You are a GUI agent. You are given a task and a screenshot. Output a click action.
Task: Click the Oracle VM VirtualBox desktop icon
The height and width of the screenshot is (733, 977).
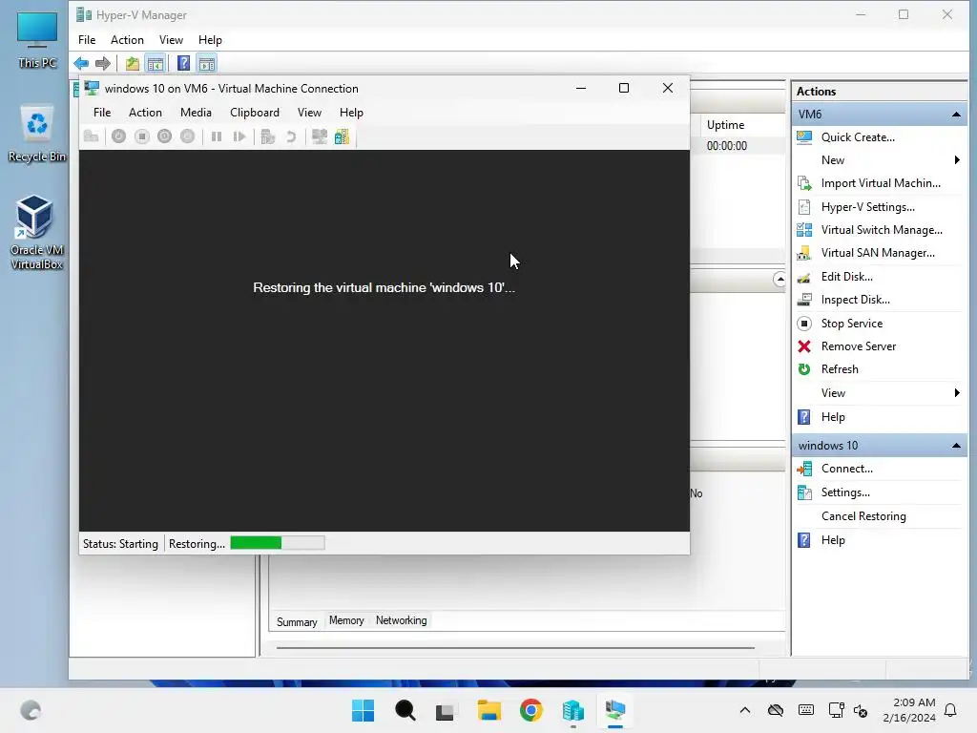(x=36, y=232)
